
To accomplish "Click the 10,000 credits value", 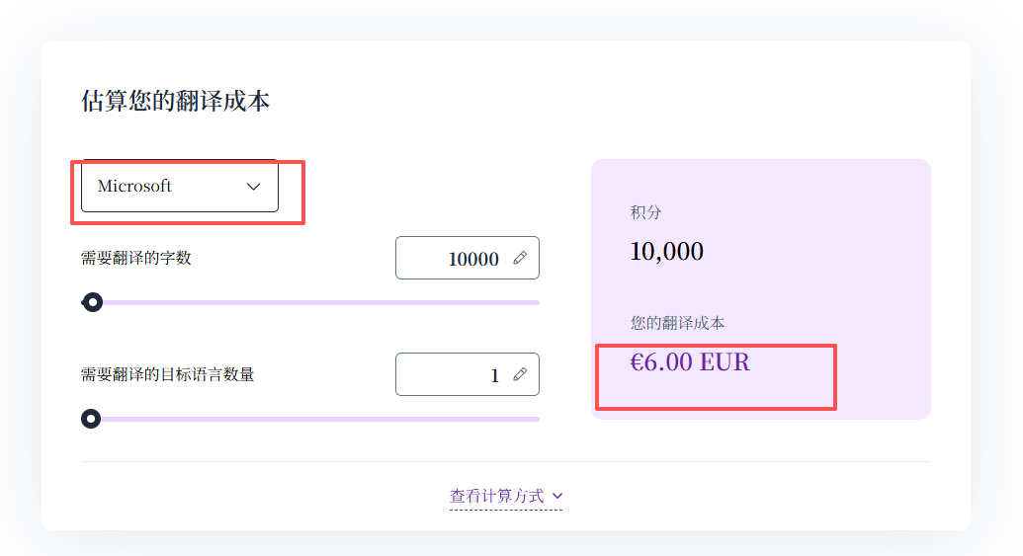I will click(666, 252).
